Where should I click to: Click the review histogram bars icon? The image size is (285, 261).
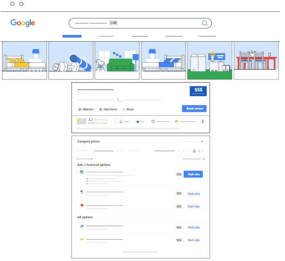[x=81, y=121]
